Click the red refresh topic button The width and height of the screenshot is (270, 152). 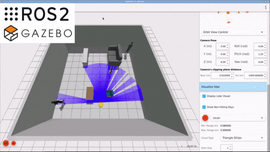click(205, 118)
